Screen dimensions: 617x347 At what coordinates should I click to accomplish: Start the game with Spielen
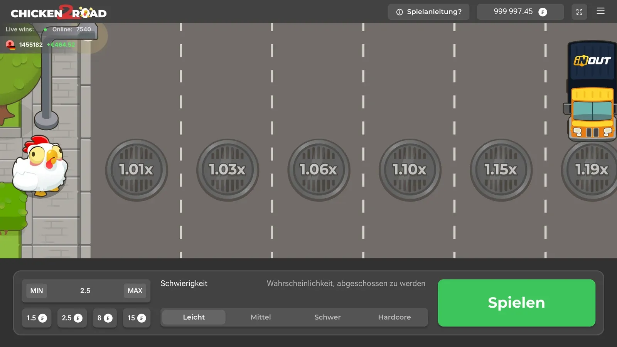coord(516,303)
